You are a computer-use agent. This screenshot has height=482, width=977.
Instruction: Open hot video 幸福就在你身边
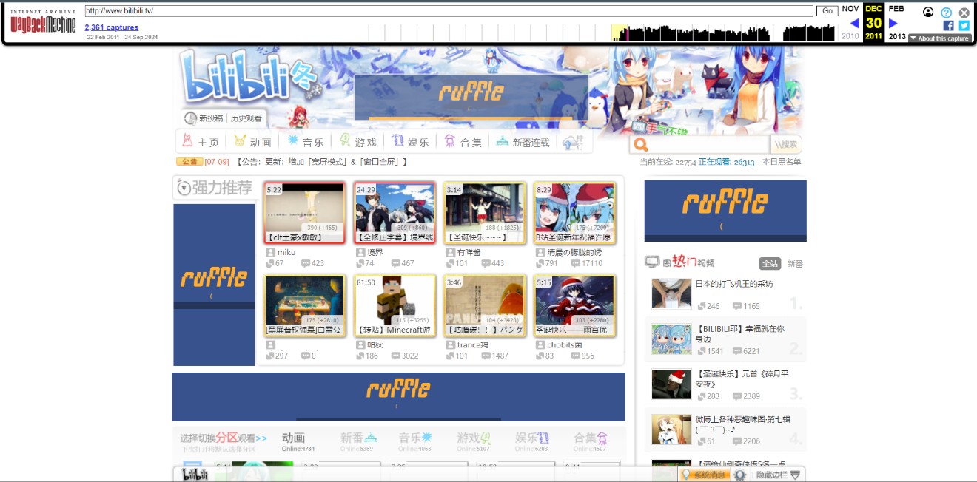click(740, 333)
